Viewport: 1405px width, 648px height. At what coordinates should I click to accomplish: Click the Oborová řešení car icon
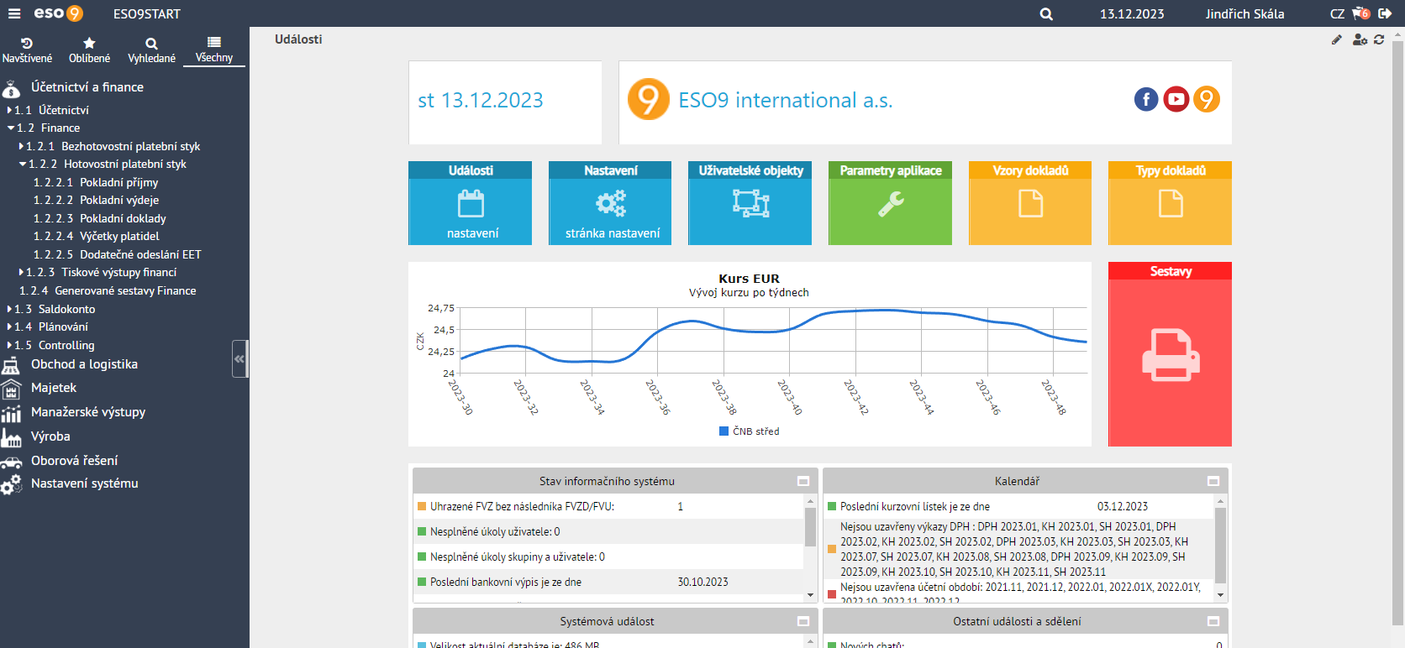coord(11,462)
